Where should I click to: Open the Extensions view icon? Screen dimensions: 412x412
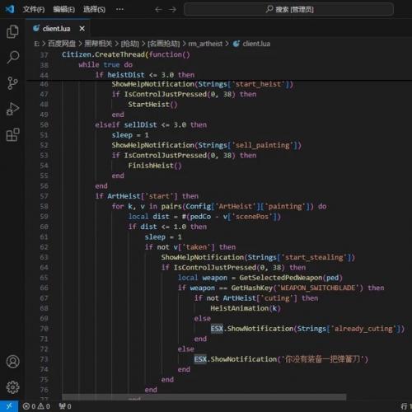click(12, 135)
